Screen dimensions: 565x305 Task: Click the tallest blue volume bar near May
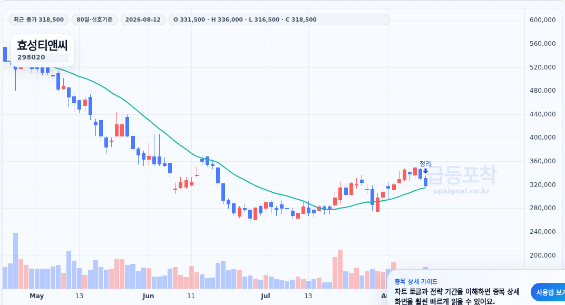click(15, 261)
